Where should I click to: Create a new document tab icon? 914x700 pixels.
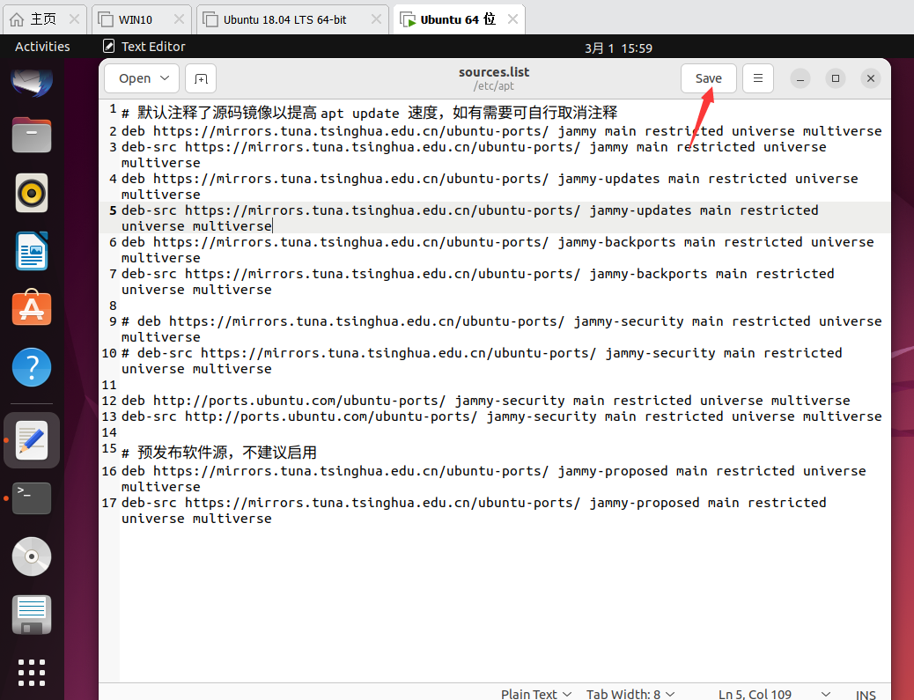[x=201, y=78]
